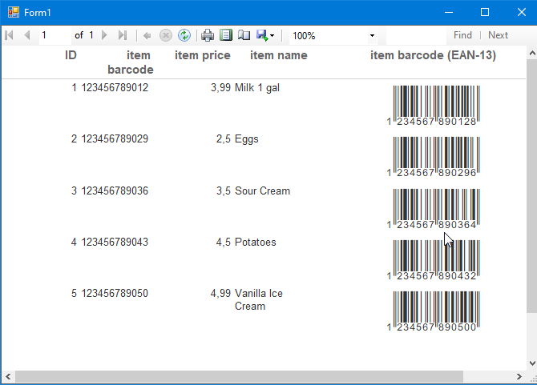
Task: Close the Form1 window
Action: tap(521, 12)
